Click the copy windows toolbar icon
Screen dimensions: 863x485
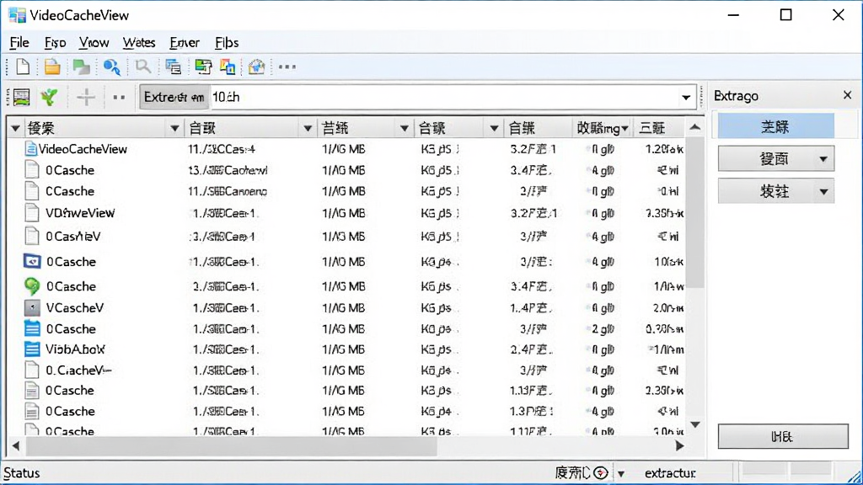tap(228, 67)
